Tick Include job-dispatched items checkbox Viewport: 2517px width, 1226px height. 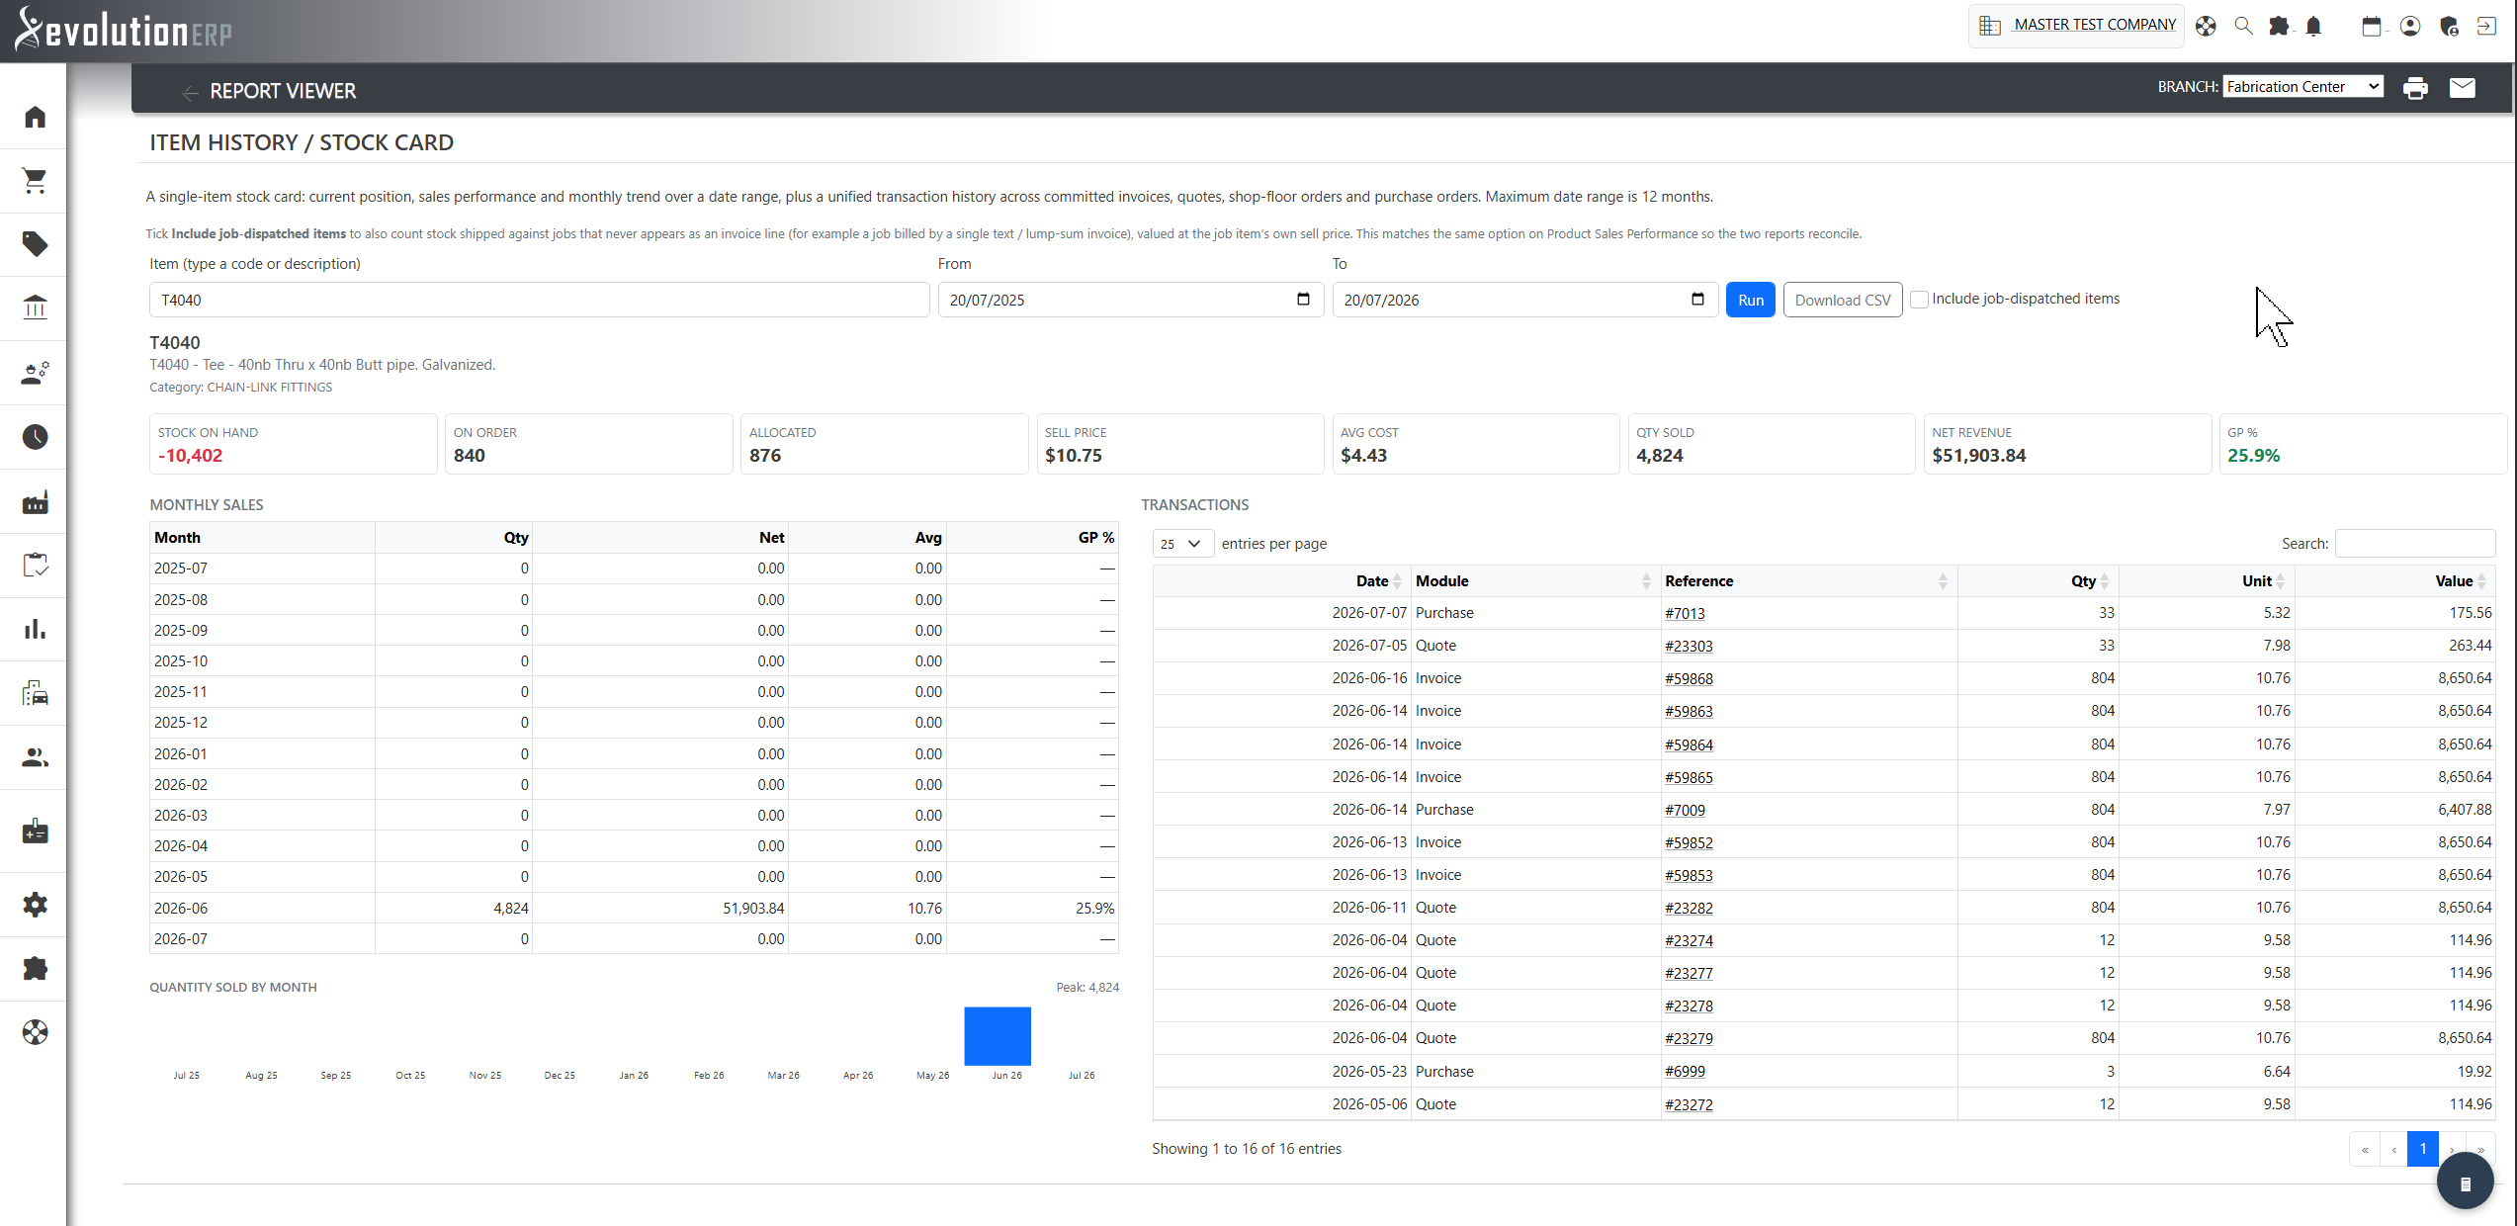tap(1919, 300)
